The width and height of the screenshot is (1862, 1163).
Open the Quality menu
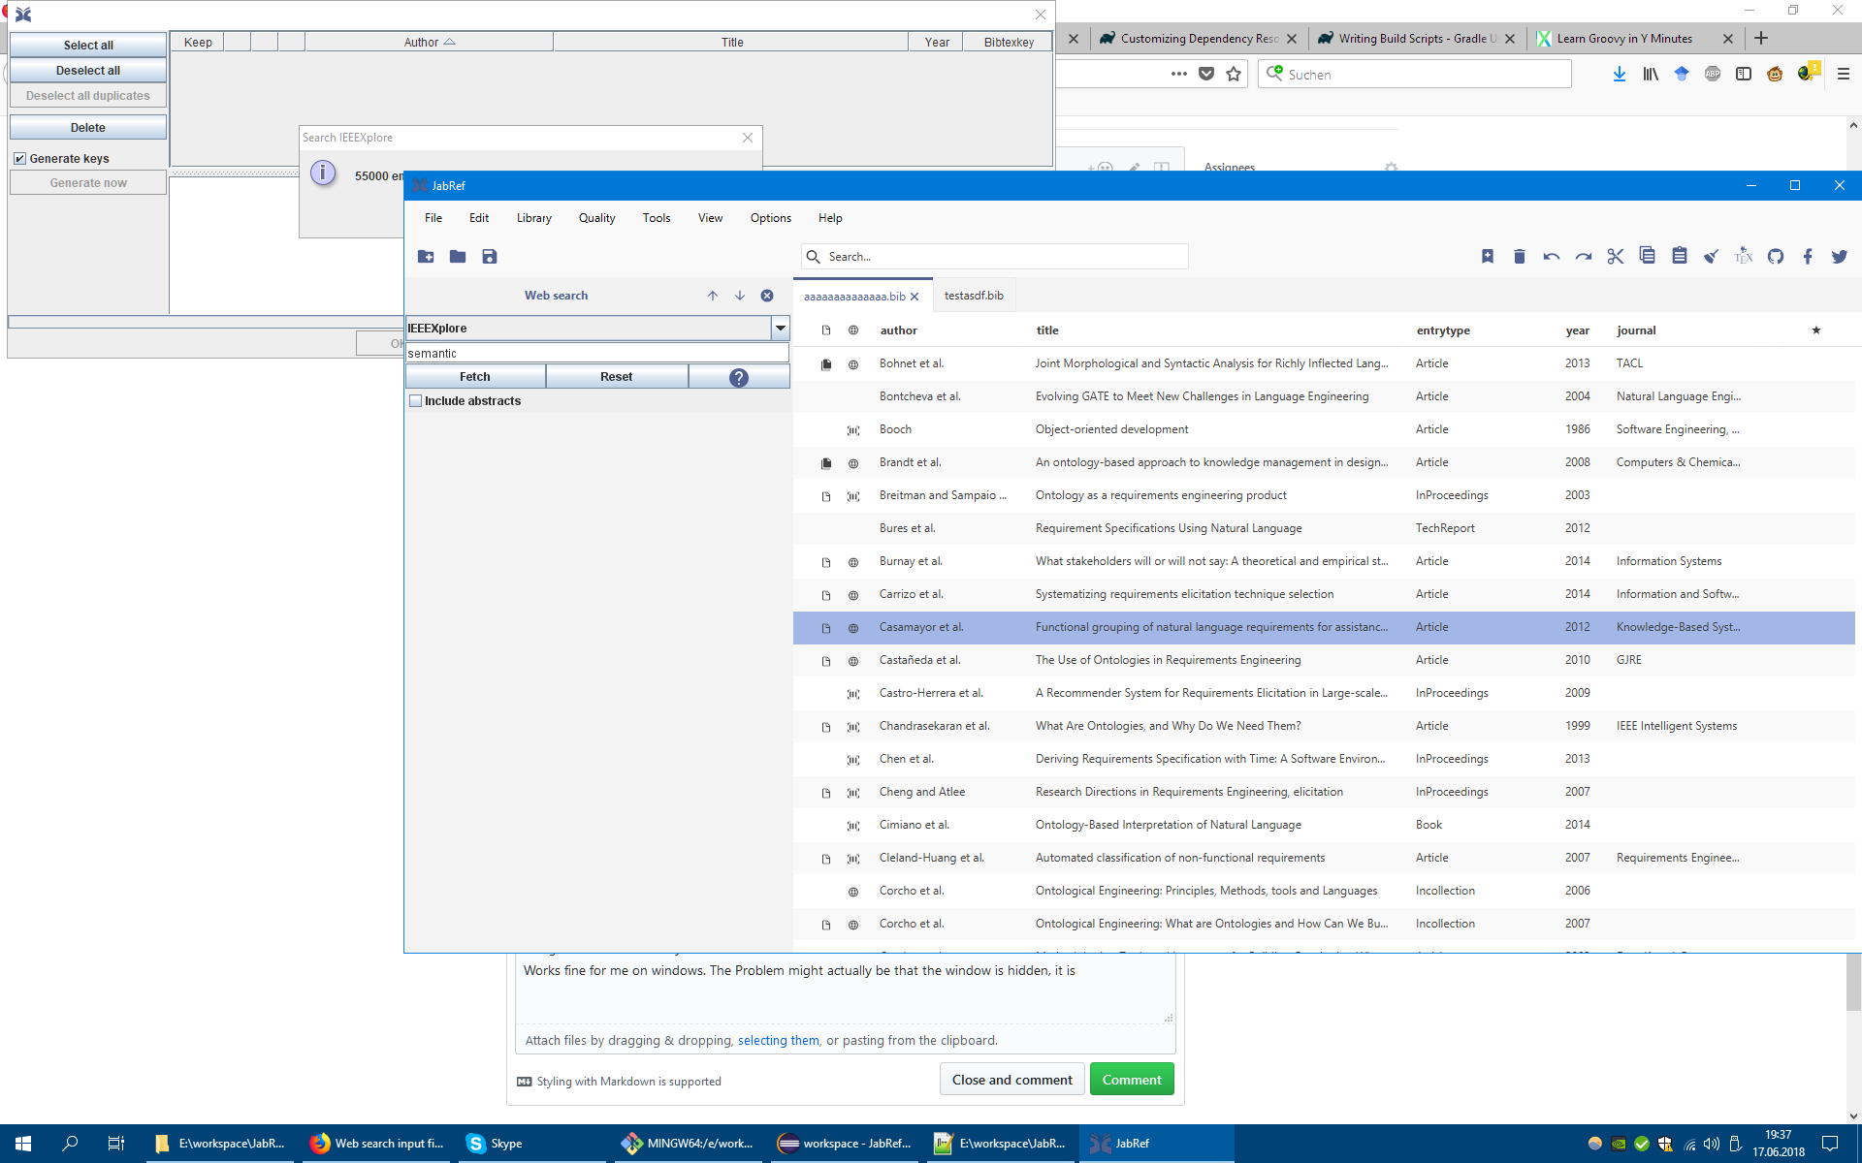[597, 218]
